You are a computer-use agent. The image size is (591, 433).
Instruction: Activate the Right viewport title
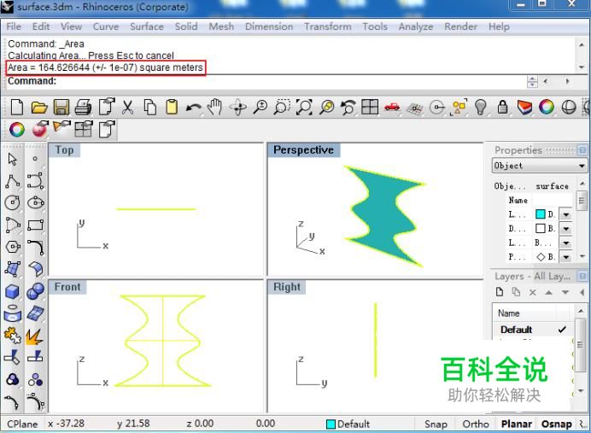pos(287,287)
